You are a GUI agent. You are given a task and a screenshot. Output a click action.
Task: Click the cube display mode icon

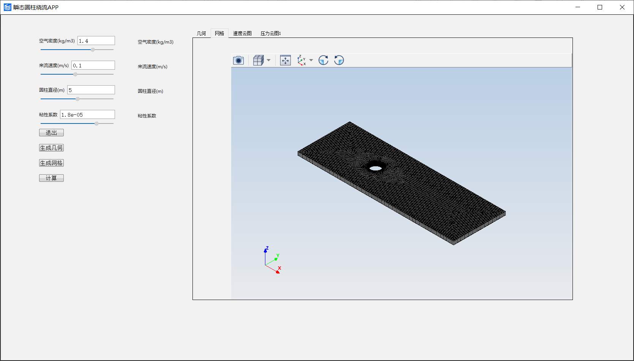coord(258,60)
